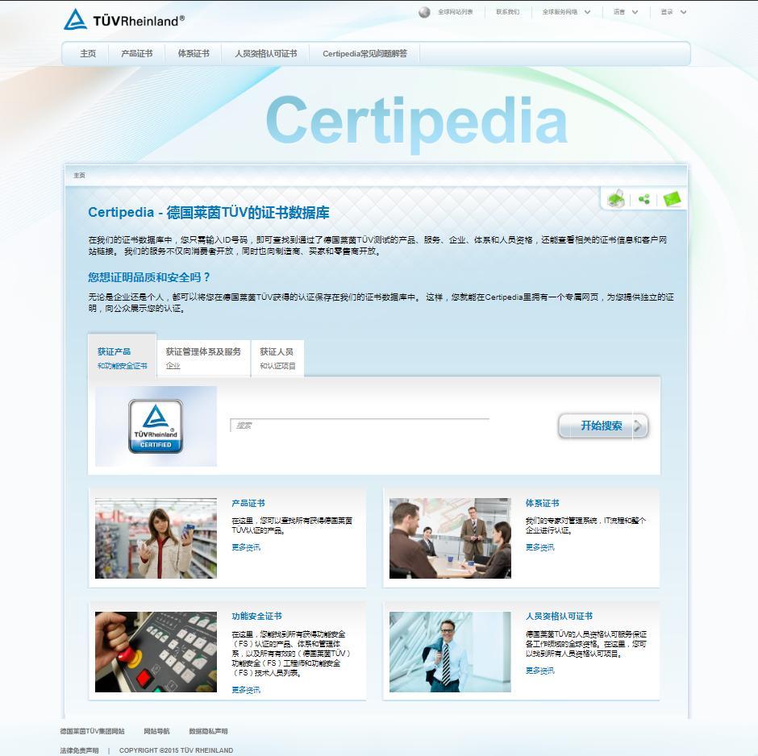Click the TÜV Rheinland logo
This screenshot has height=756, width=758.
123,20
